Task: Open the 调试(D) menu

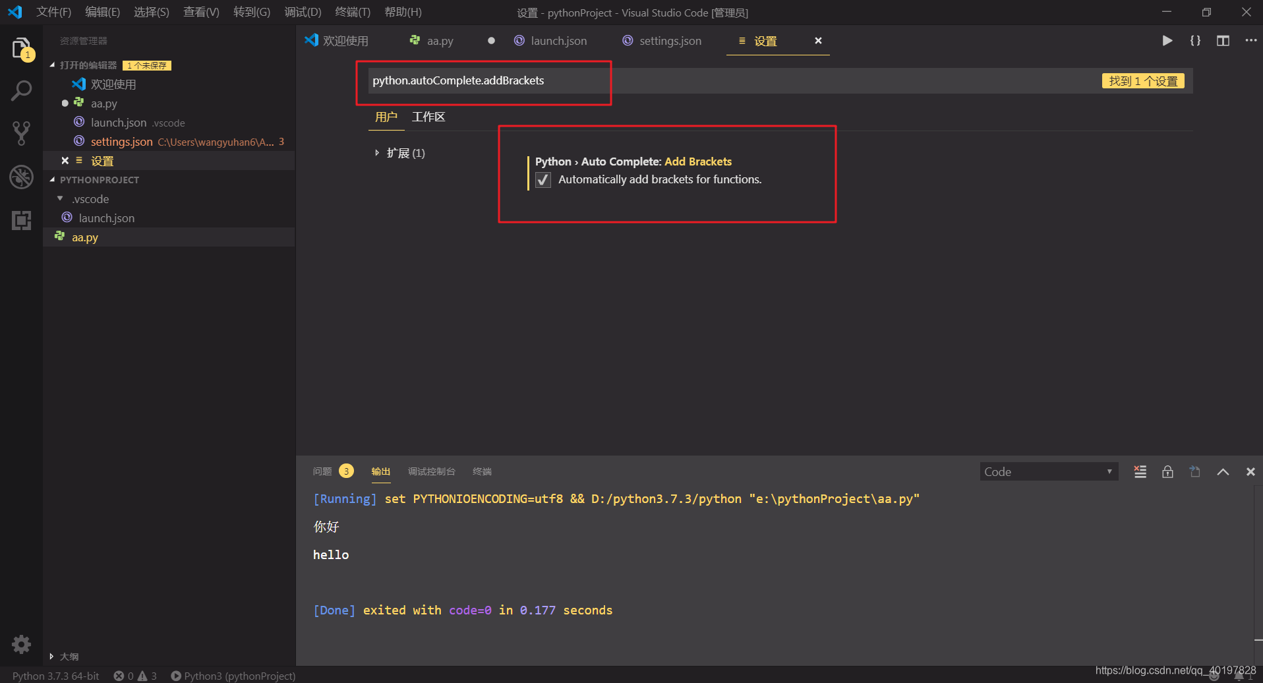Action: tap(303, 12)
